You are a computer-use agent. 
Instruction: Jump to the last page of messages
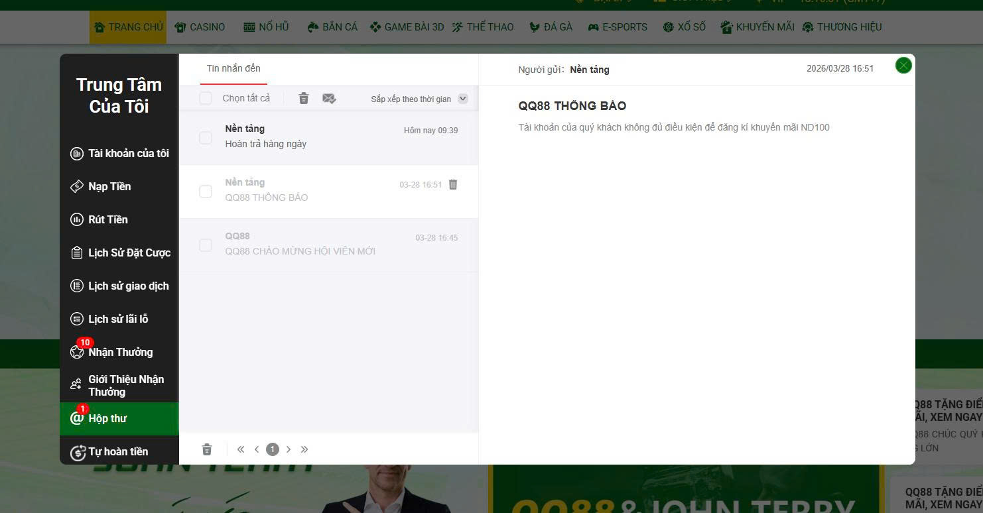304,449
